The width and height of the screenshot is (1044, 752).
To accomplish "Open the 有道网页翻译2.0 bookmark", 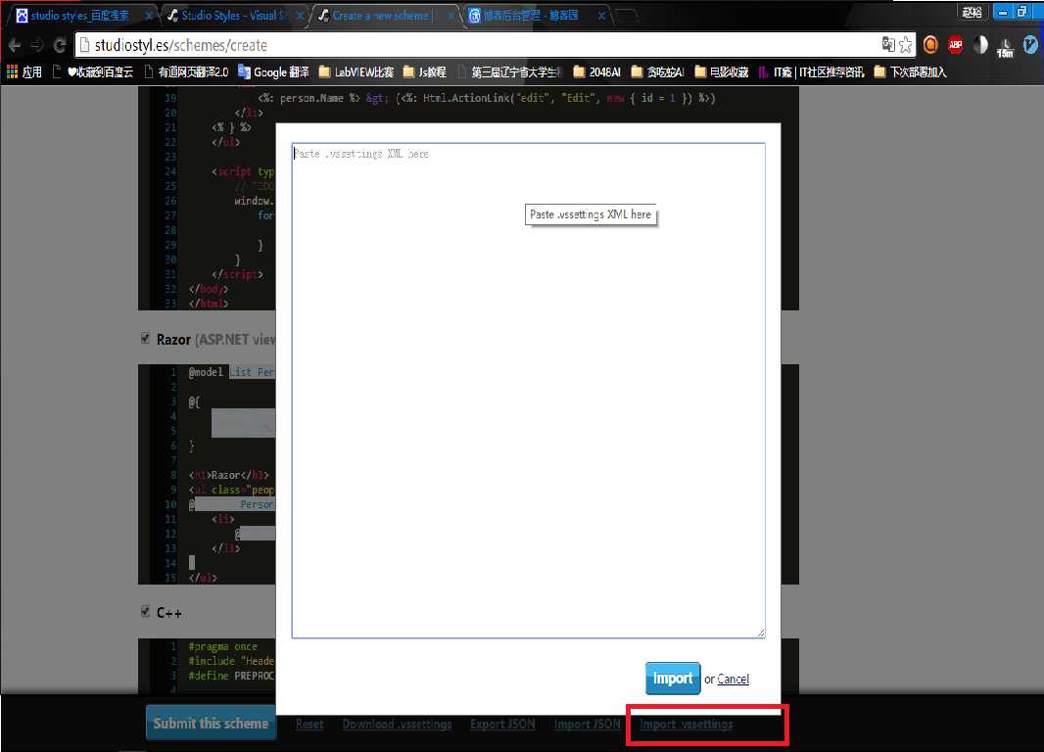I will click(x=186, y=71).
